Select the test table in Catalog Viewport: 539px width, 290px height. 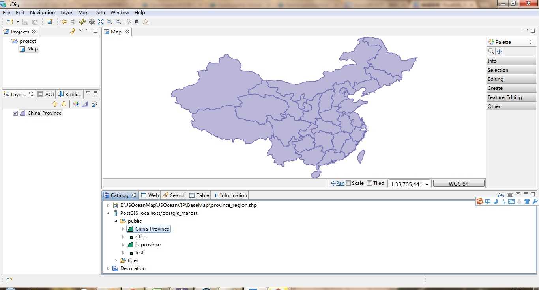click(139, 253)
